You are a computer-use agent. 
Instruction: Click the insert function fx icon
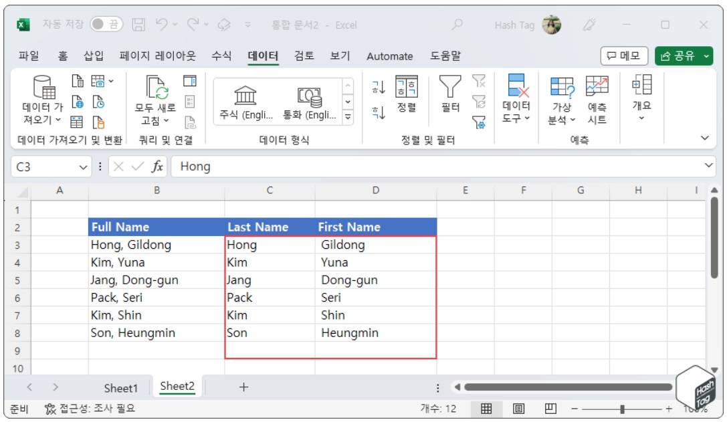point(157,167)
